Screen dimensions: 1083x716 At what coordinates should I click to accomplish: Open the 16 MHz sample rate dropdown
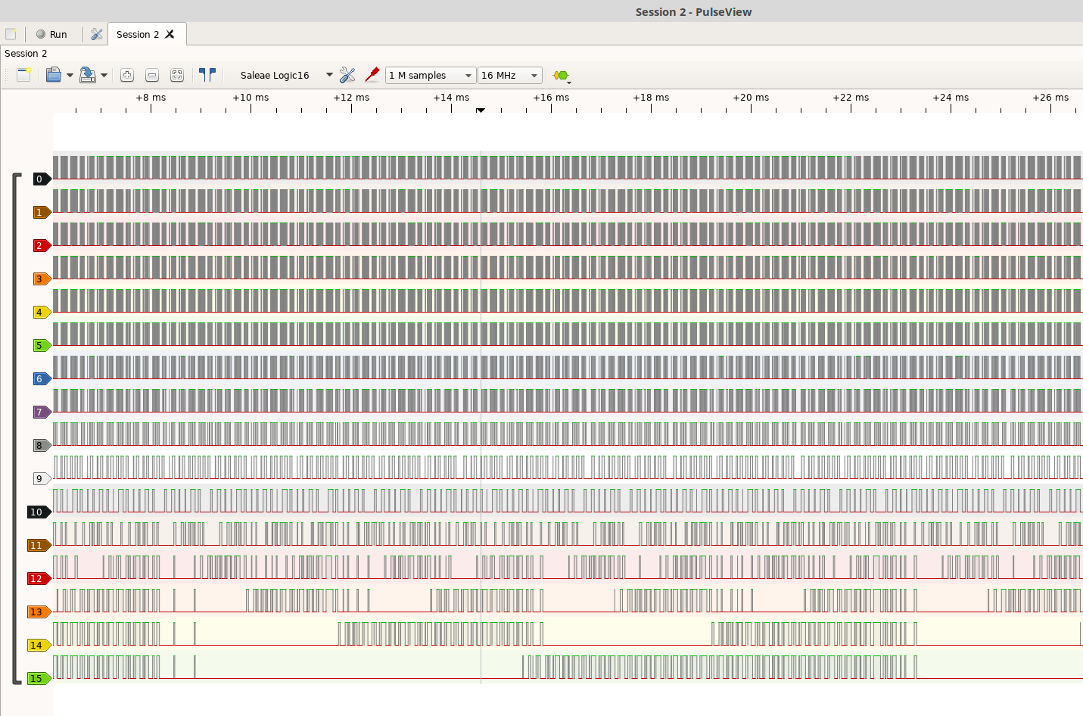coord(510,75)
